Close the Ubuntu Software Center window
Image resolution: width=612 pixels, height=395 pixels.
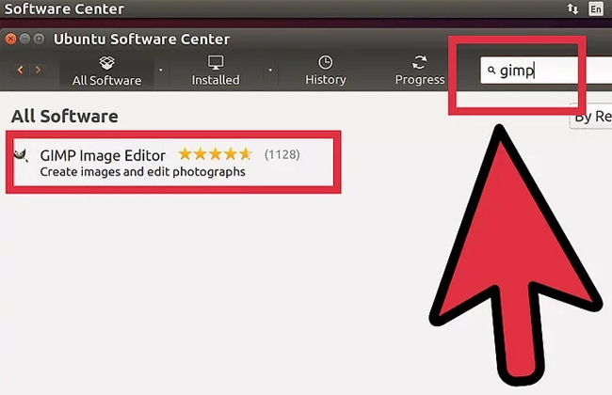10,39
